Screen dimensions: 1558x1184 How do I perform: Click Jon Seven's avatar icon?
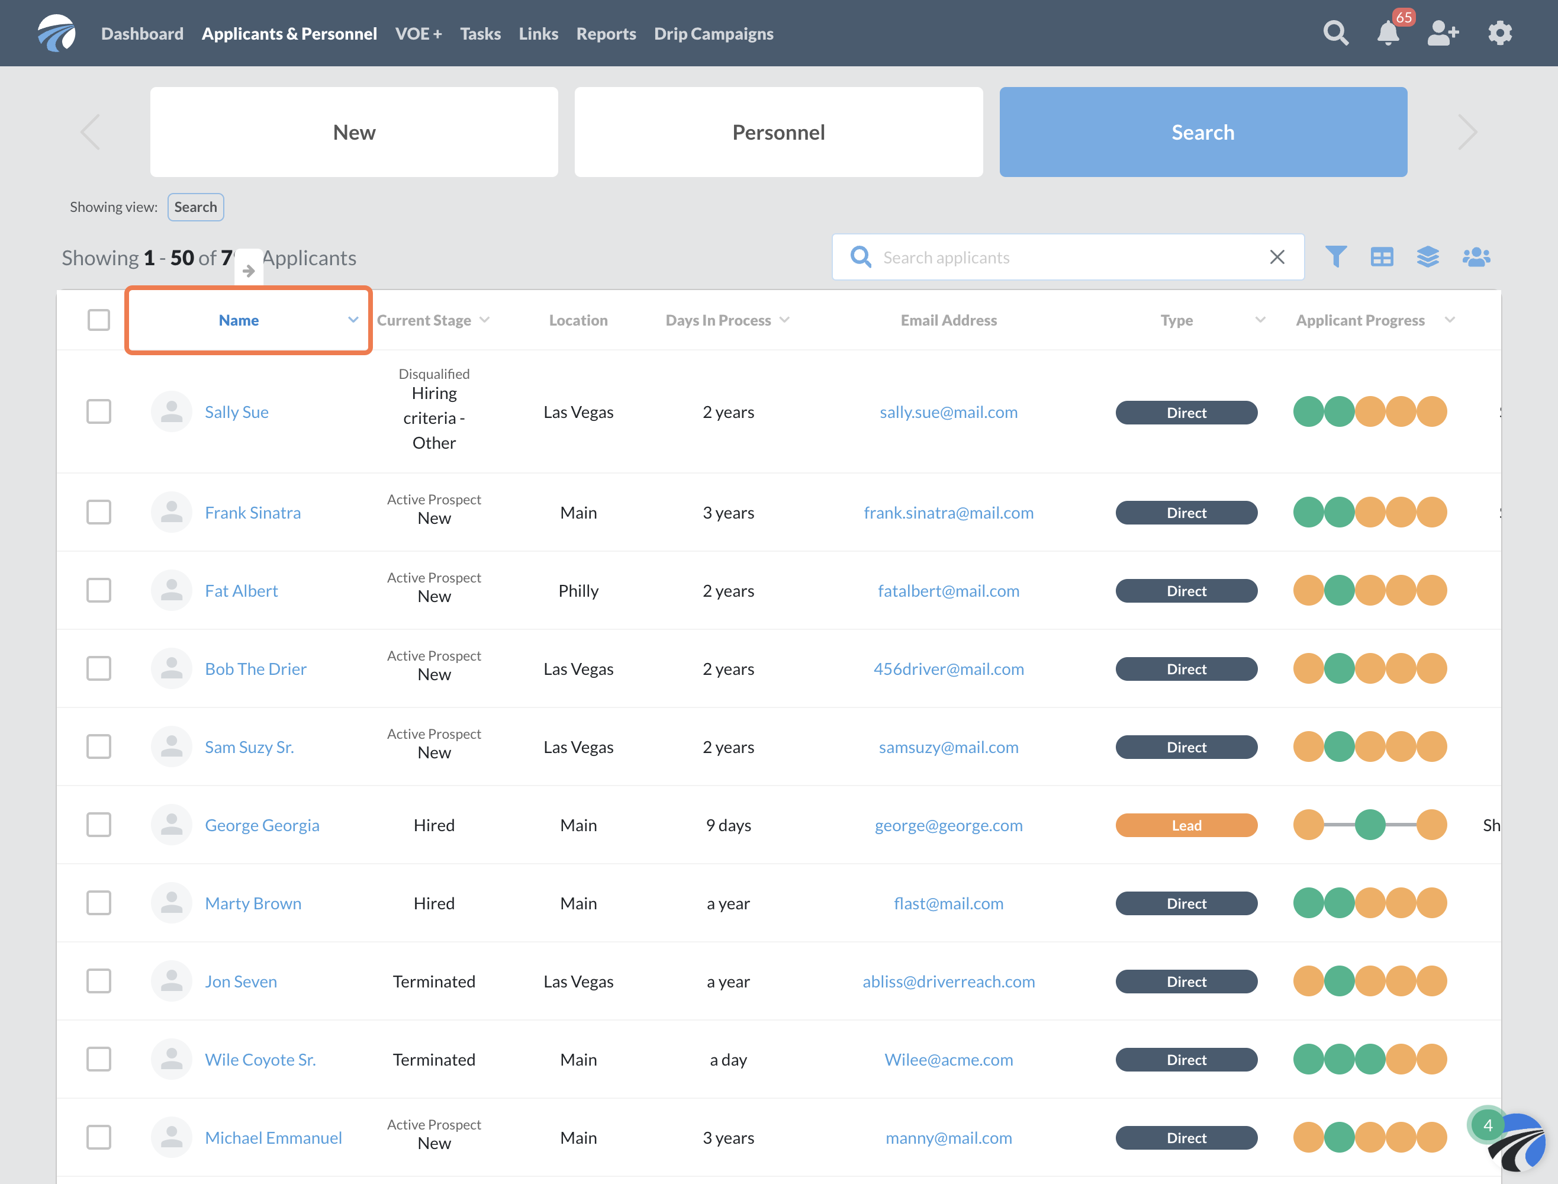pos(171,982)
